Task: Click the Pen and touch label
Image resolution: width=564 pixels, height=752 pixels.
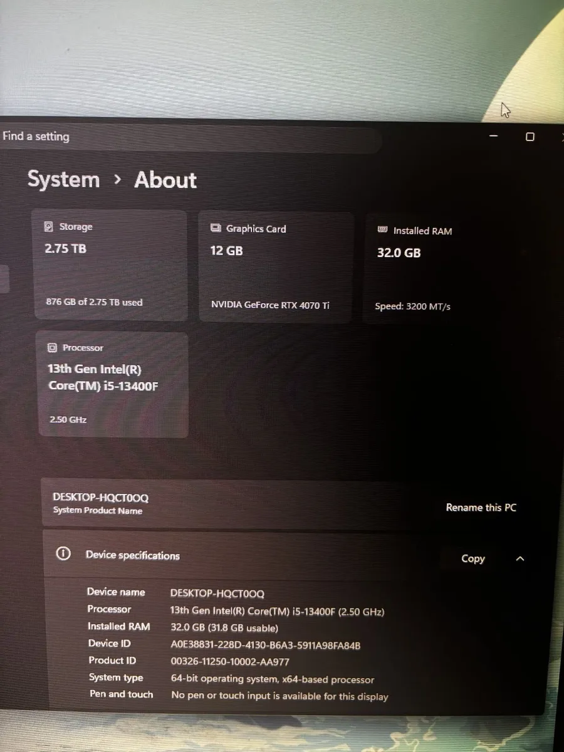Action: (x=122, y=694)
